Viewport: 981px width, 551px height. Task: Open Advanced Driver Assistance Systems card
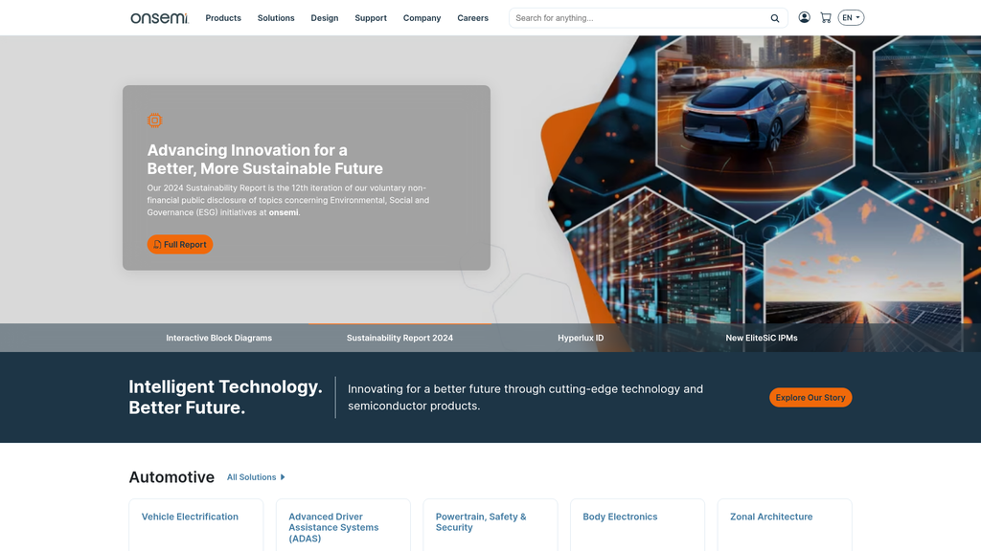click(343, 525)
